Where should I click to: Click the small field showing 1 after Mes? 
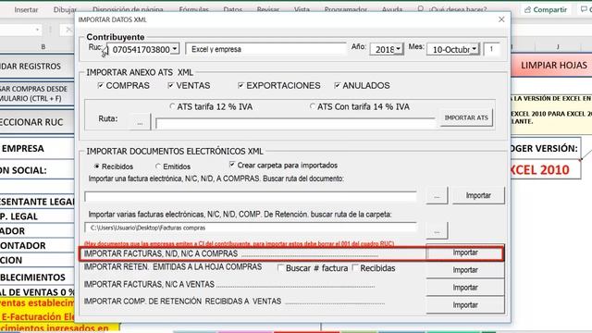491,49
